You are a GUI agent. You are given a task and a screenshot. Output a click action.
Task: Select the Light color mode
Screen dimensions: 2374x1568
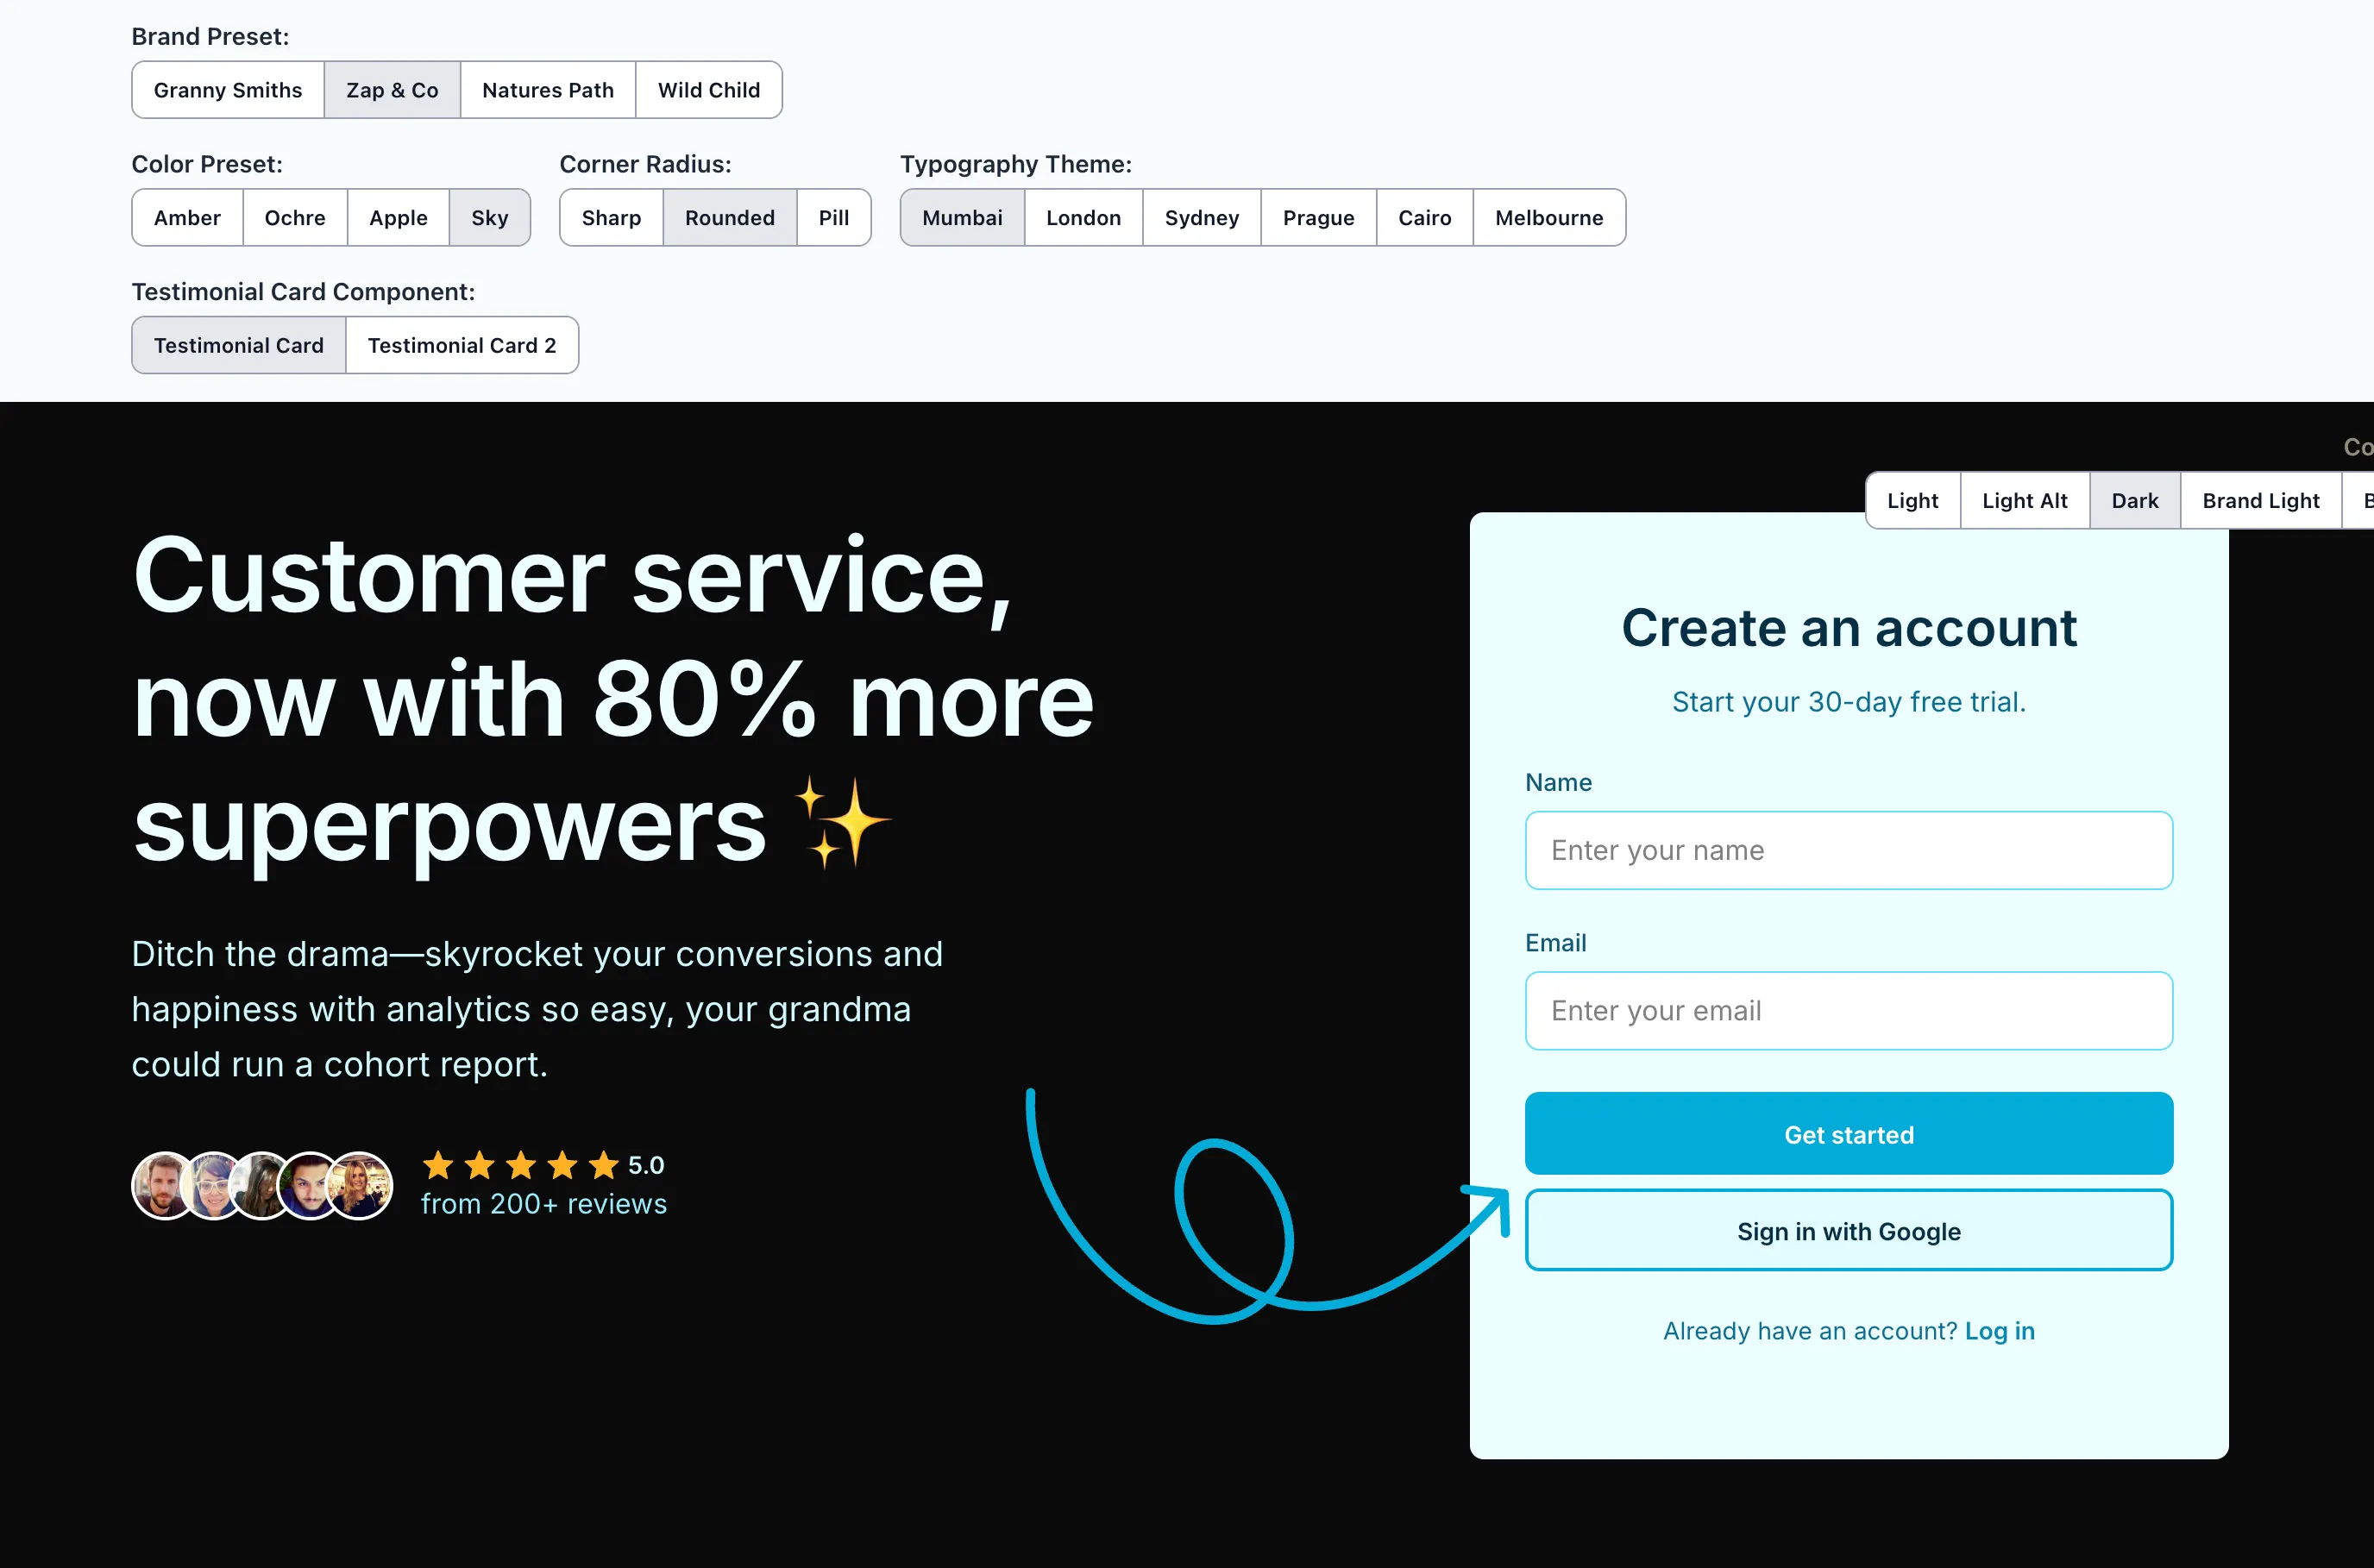click(x=1911, y=501)
